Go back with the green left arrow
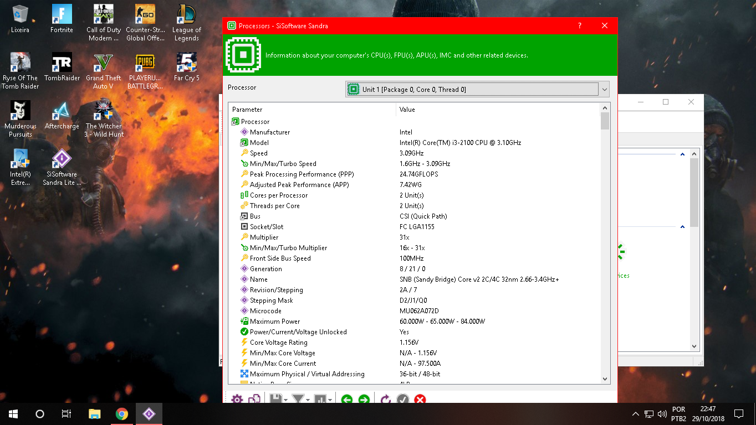The image size is (756, 425). 347,399
